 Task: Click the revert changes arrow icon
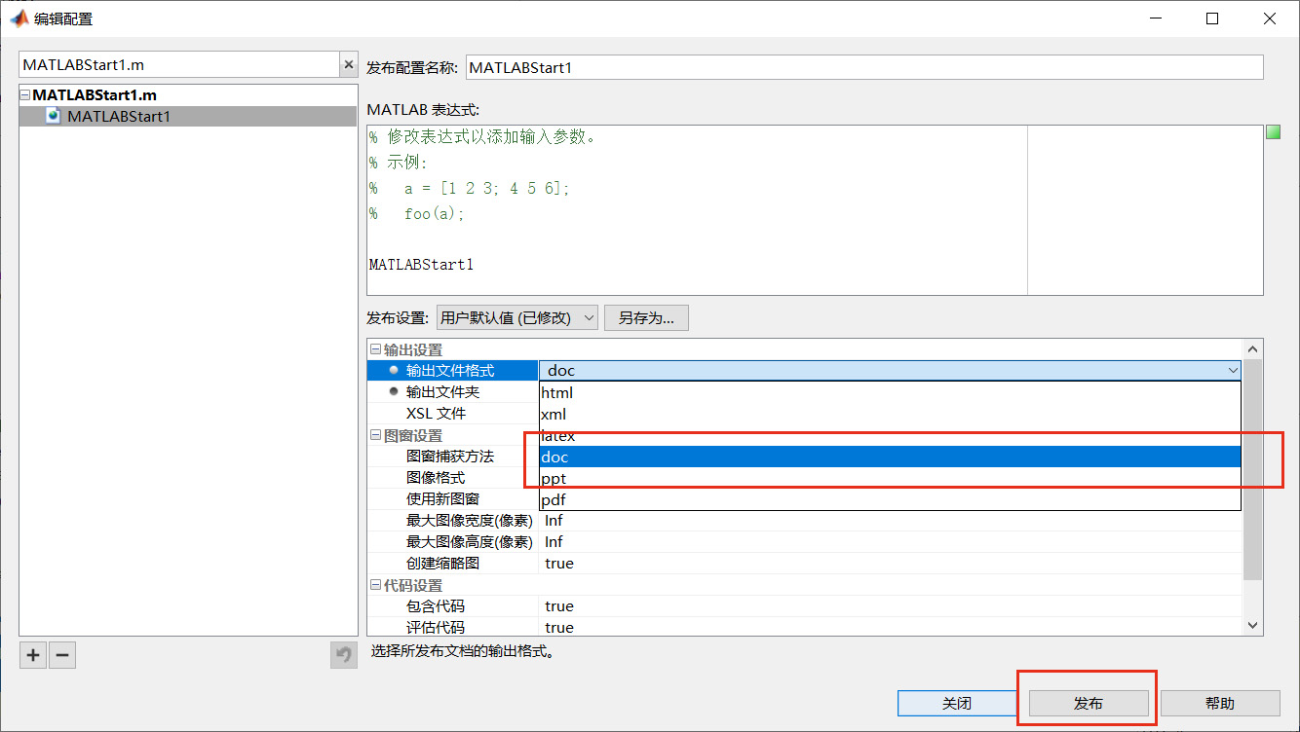coord(343,654)
